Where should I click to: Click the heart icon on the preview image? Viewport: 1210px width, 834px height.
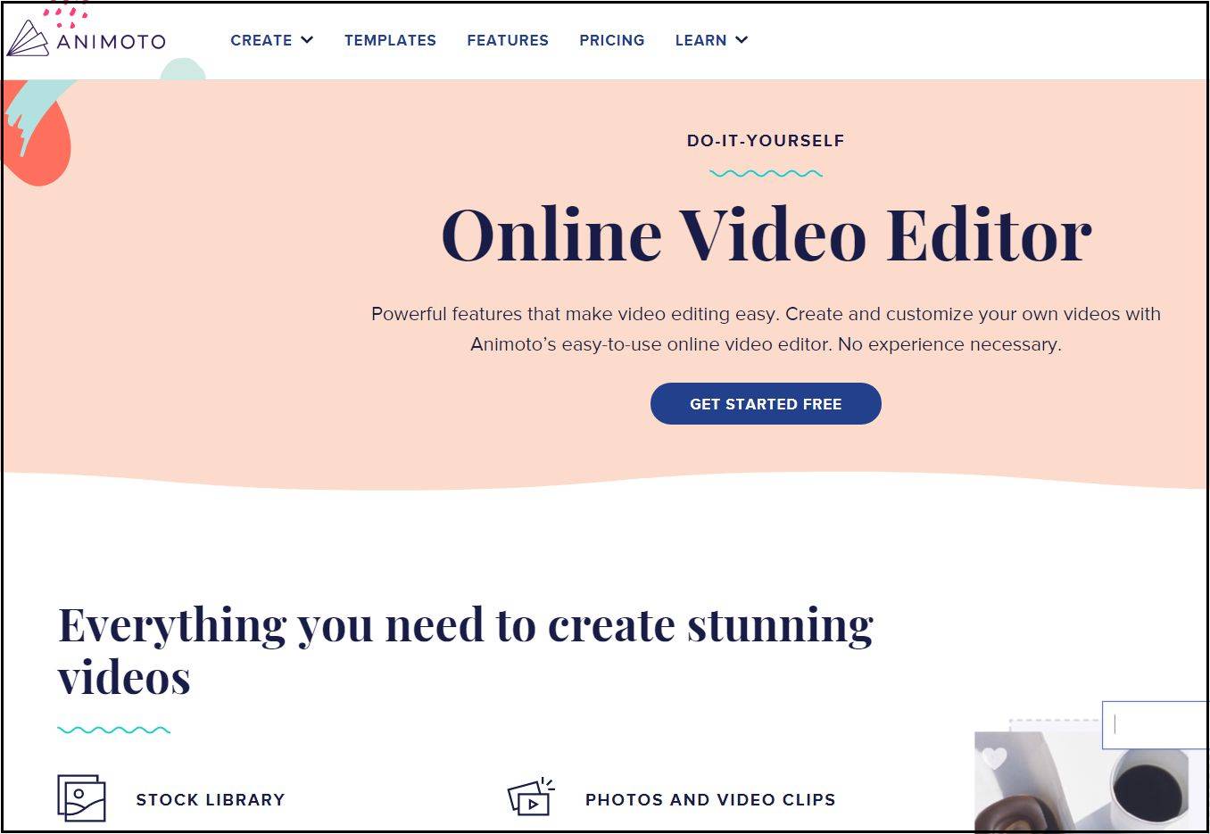pos(994,758)
